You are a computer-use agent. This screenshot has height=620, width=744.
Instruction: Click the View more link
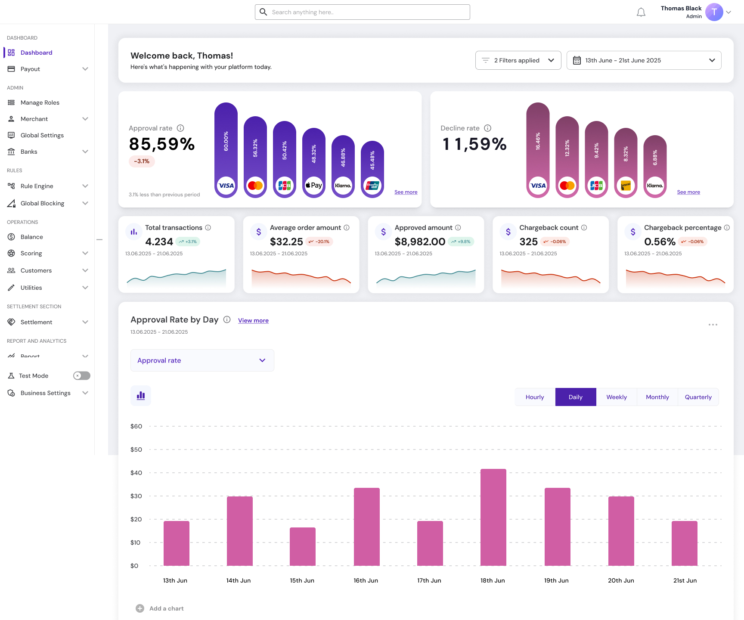coord(253,320)
